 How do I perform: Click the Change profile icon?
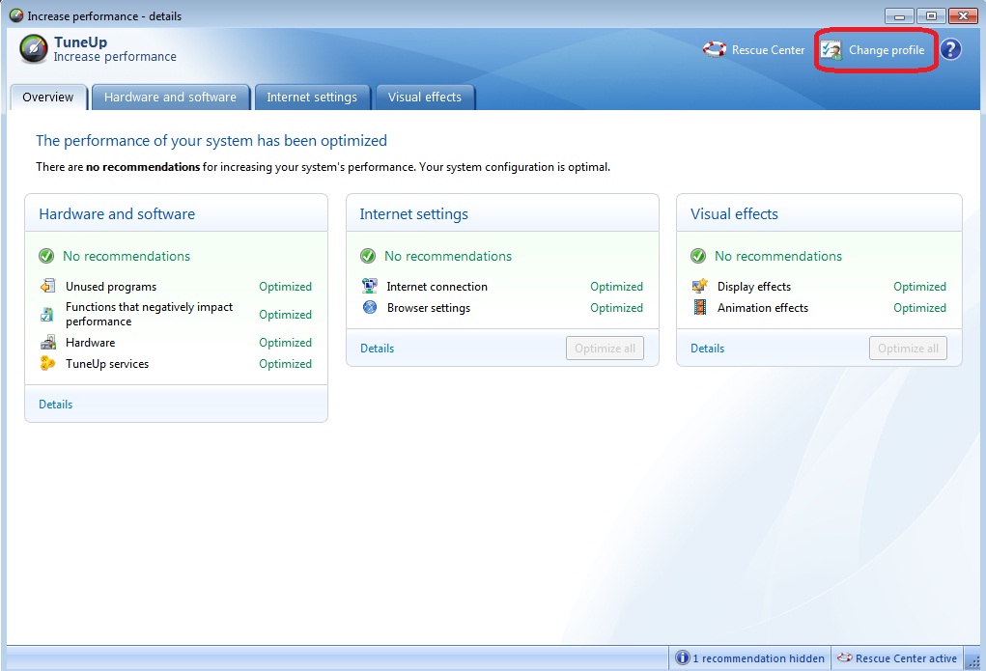pos(831,49)
